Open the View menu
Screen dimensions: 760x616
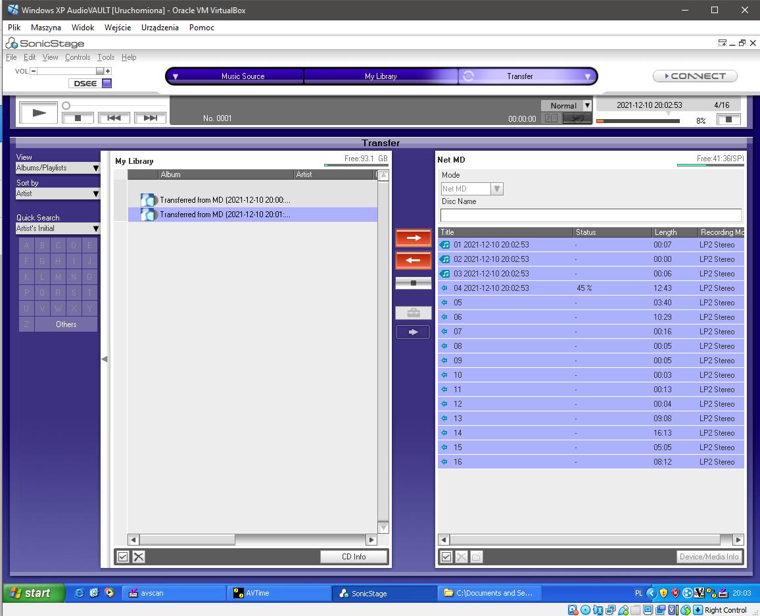[x=50, y=57]
